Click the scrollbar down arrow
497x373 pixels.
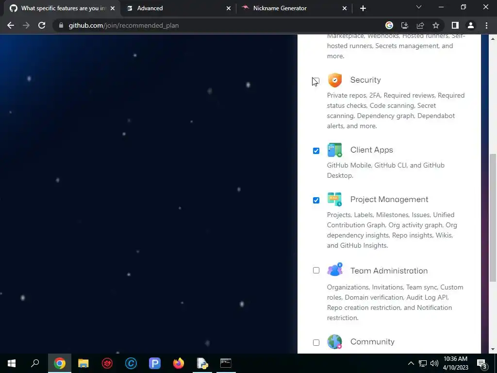(493, 349)
